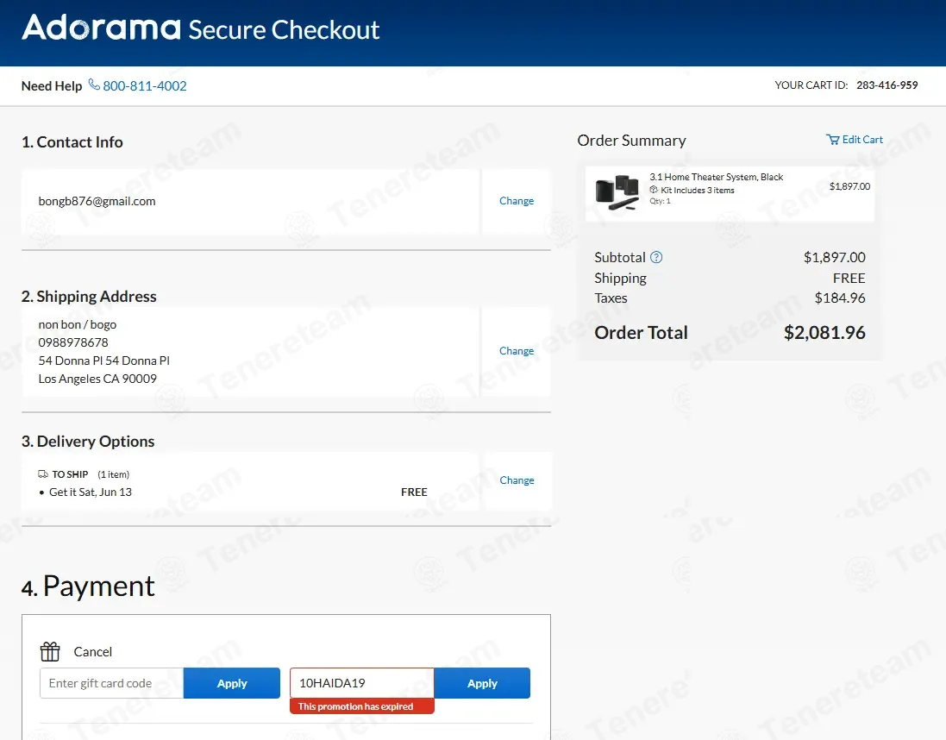946x740 pixels.
Task: Click the kit box icon next to Kit Includes
Action: pos(654,190)
